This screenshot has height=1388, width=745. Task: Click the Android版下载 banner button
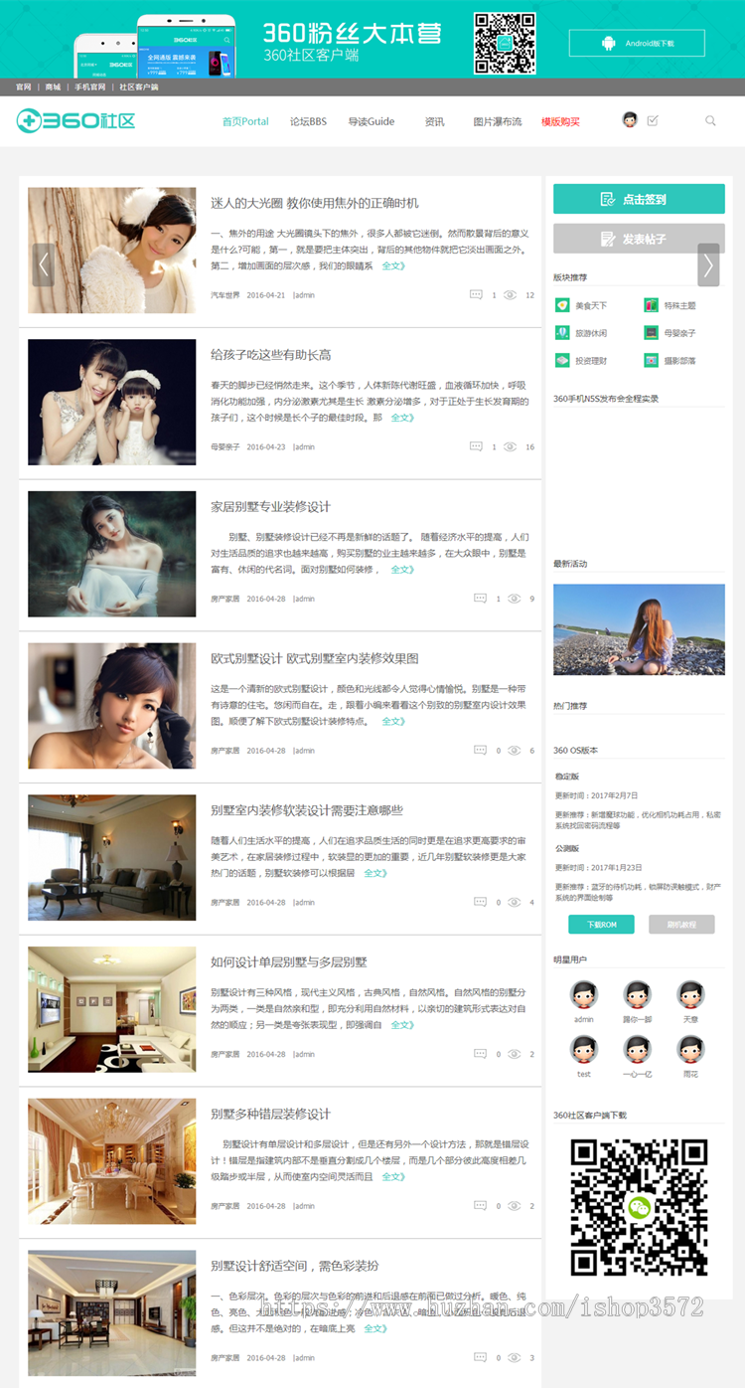click(x=637, y=43)
